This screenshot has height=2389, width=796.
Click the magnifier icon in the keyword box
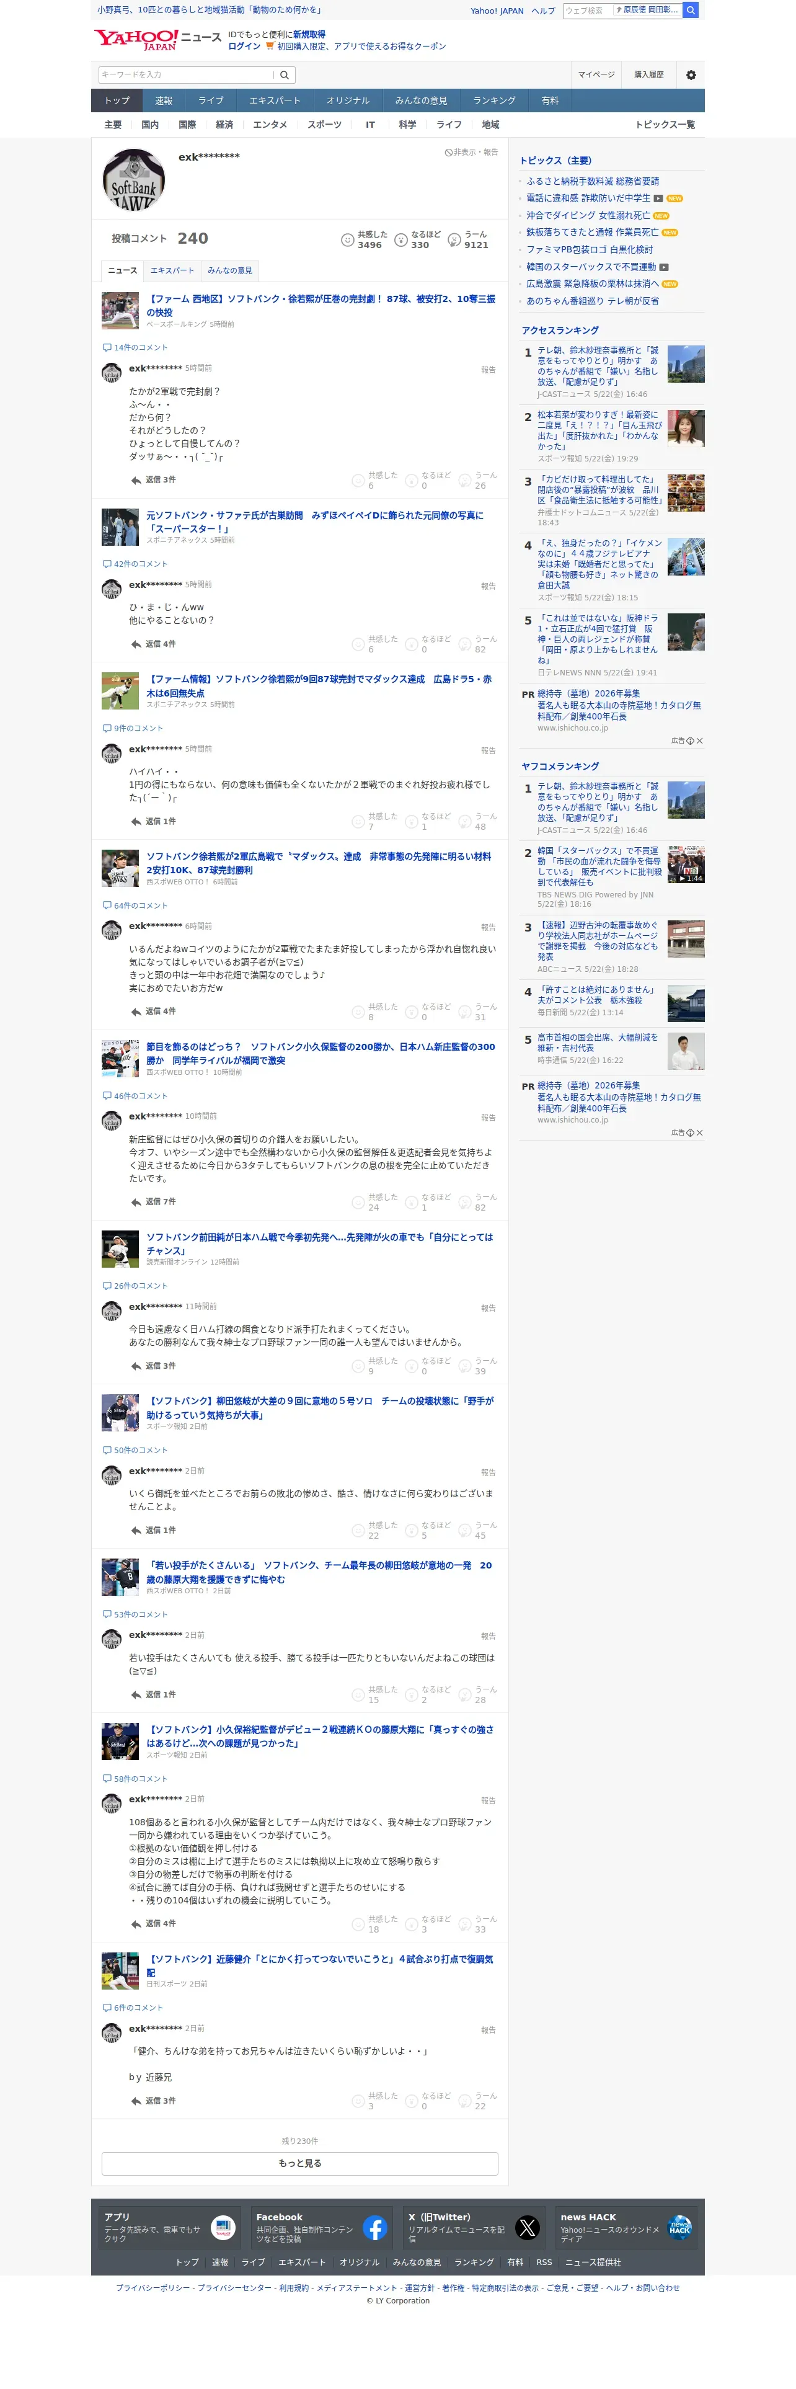pyautogui.click(x=285, y=75)
